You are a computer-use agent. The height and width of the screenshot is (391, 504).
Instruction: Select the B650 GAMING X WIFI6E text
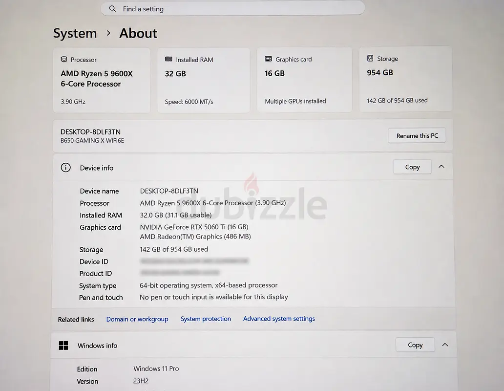pos(92,141)
